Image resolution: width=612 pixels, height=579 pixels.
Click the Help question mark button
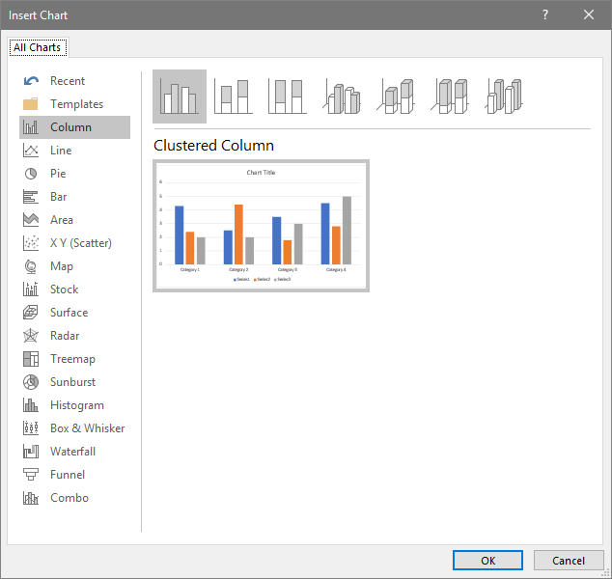click(x=545, y=14)
